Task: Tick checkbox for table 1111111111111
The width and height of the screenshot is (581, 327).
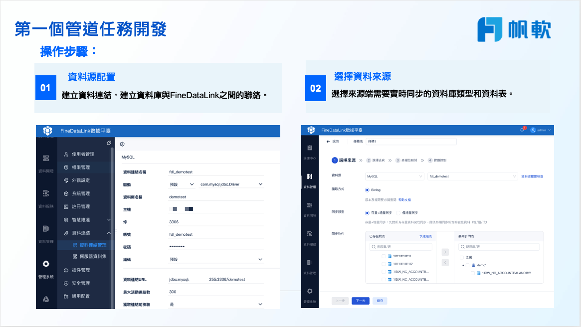Action: pyautogui.click(x=384, y=256)
